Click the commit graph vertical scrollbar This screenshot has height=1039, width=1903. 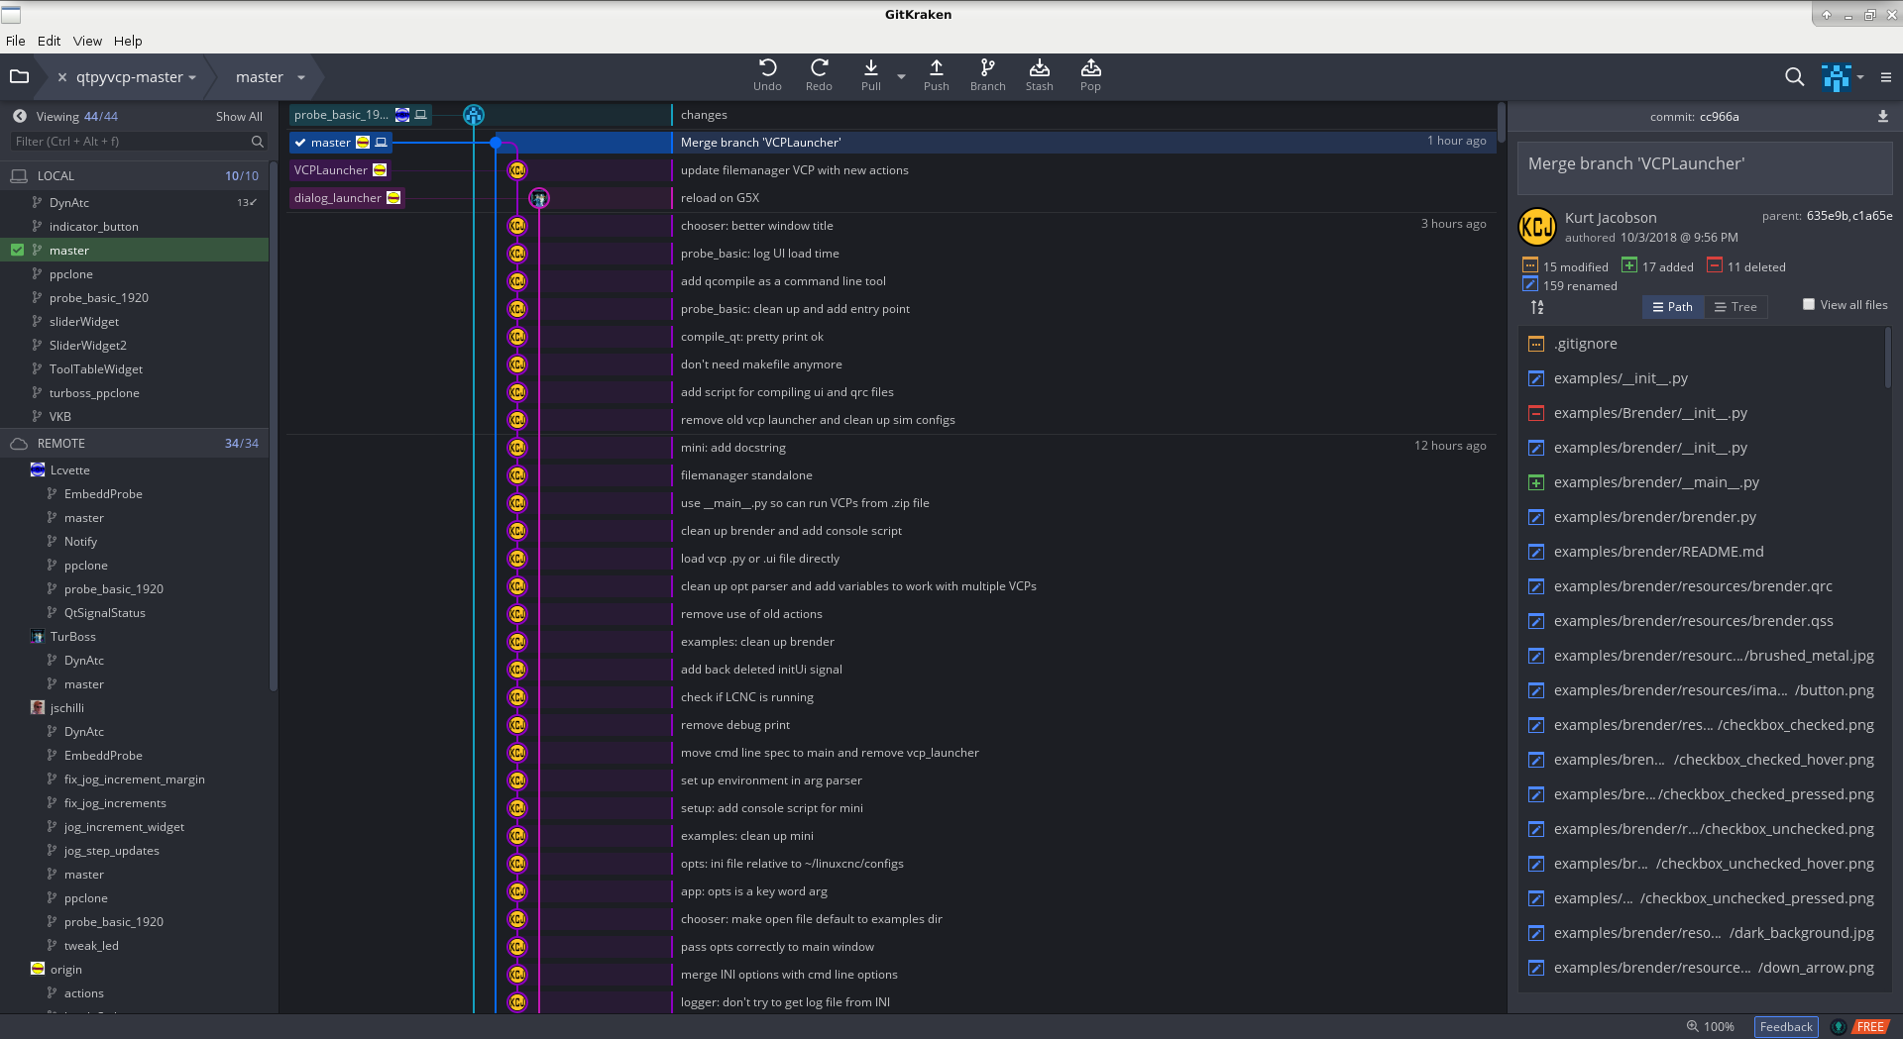tap(1502, 122)
